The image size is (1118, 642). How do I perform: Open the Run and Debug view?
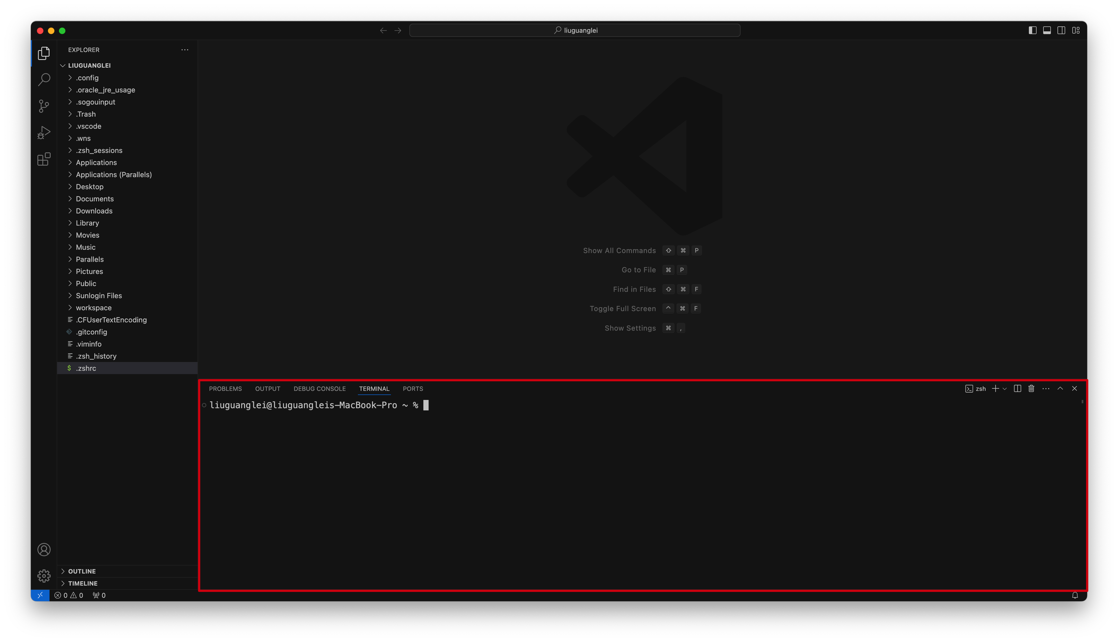[44, 133]
